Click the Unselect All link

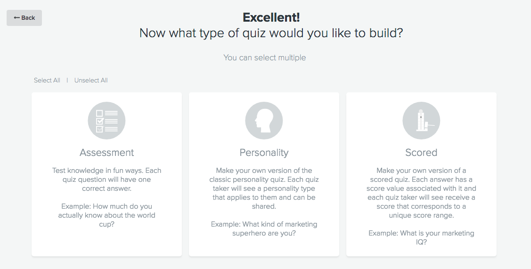pyautogui.click(x=91, y=80)
